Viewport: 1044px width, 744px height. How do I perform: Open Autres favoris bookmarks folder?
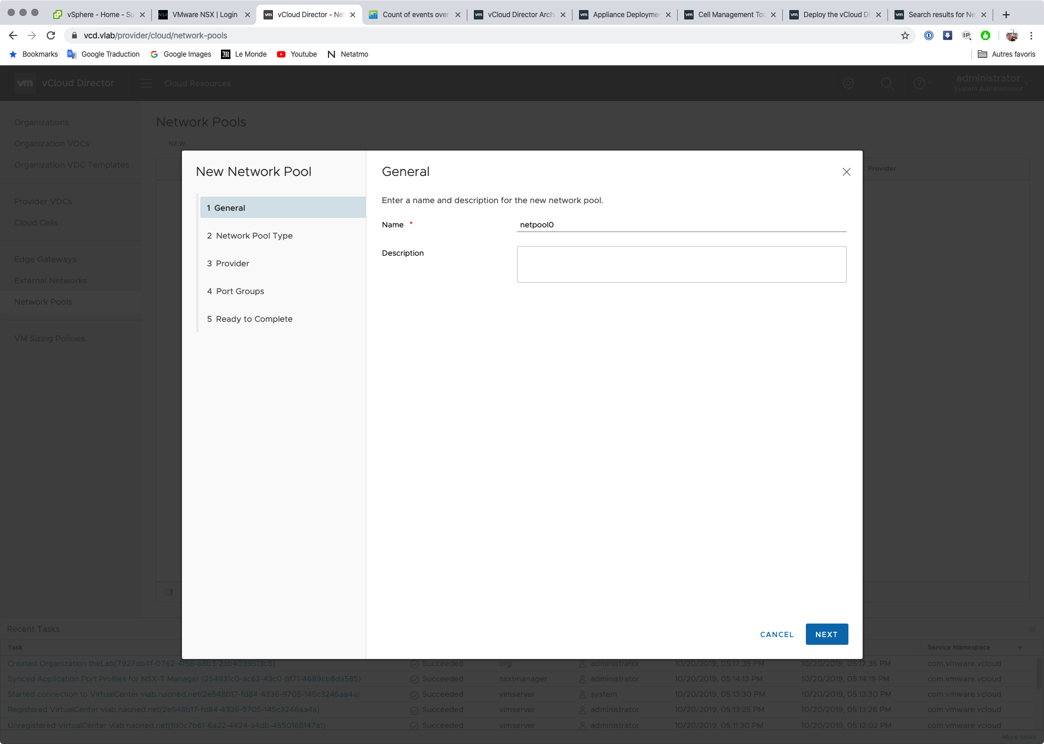(1006, 54)
